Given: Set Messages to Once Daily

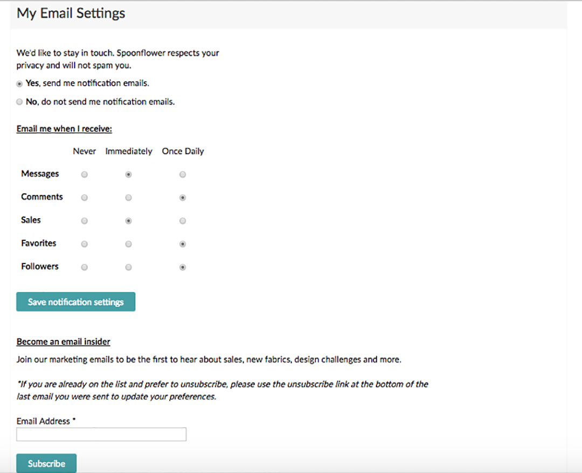Looking at the screenshot, I should (183, 175).
